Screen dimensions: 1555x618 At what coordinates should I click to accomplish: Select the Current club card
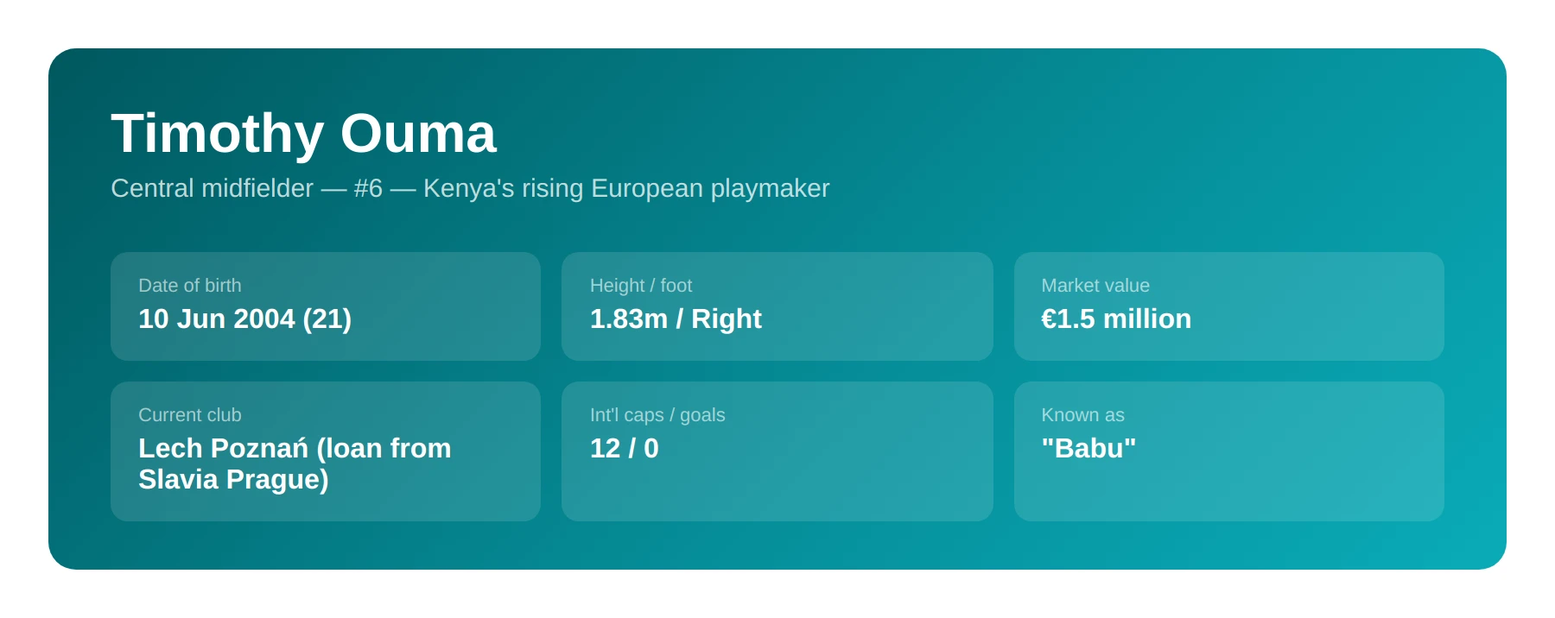point(326,451)
